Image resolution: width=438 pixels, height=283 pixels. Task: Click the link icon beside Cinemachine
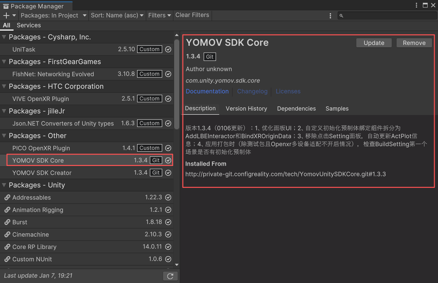(x=7, y=234)
